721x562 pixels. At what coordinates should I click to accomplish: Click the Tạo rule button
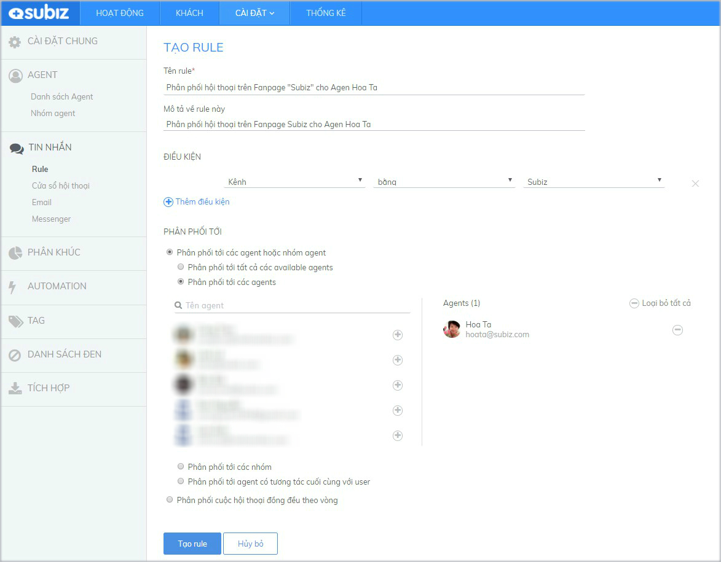pyautogui.click(x=192, y=543)
